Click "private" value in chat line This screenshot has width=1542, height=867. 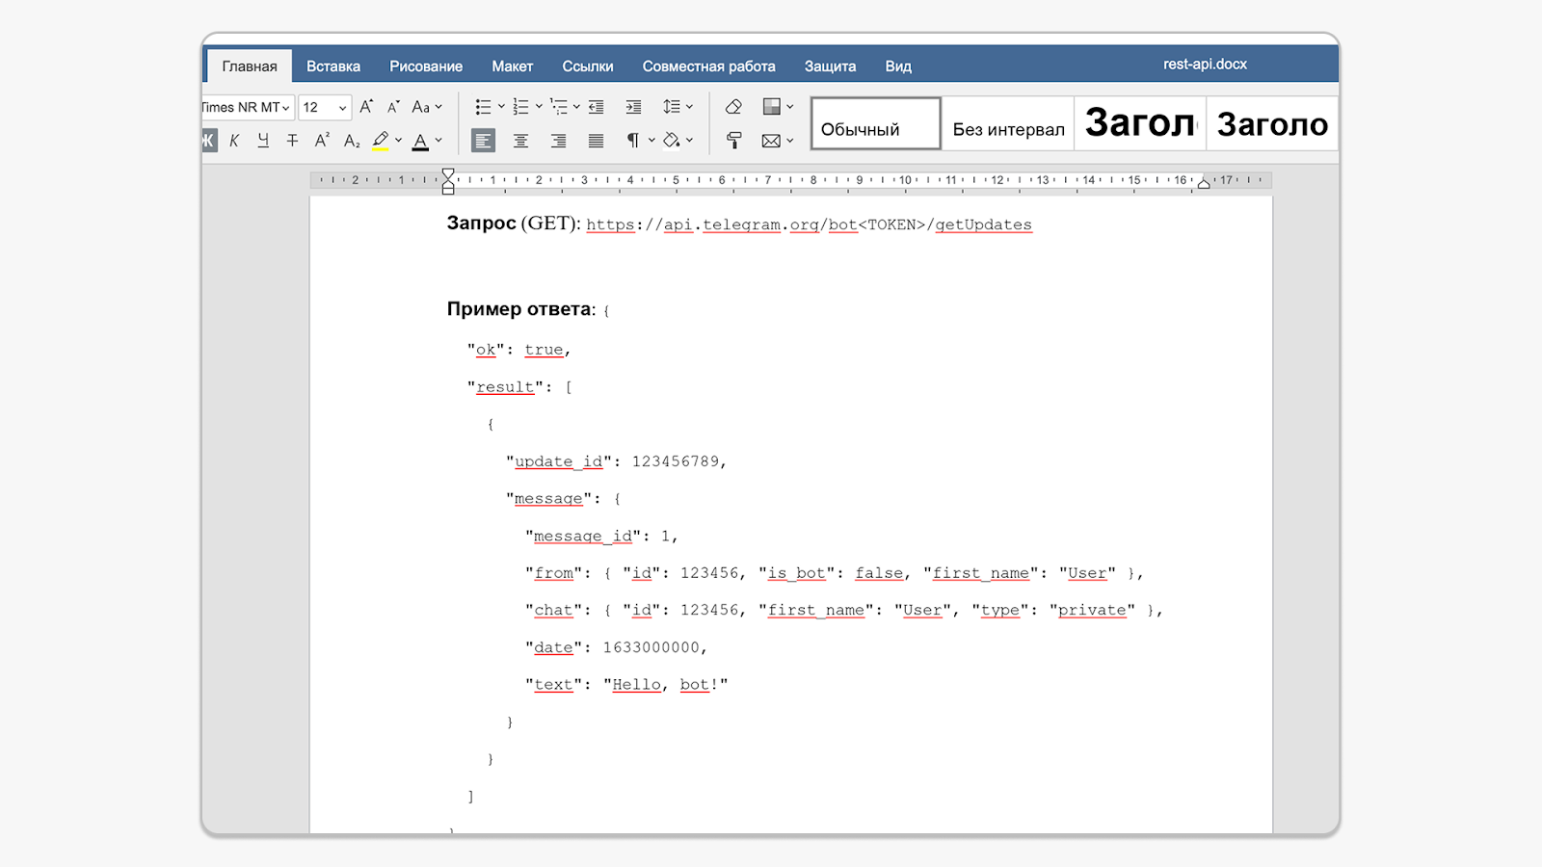(1093, 610)
